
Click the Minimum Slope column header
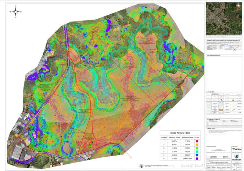tap(174, 137)
